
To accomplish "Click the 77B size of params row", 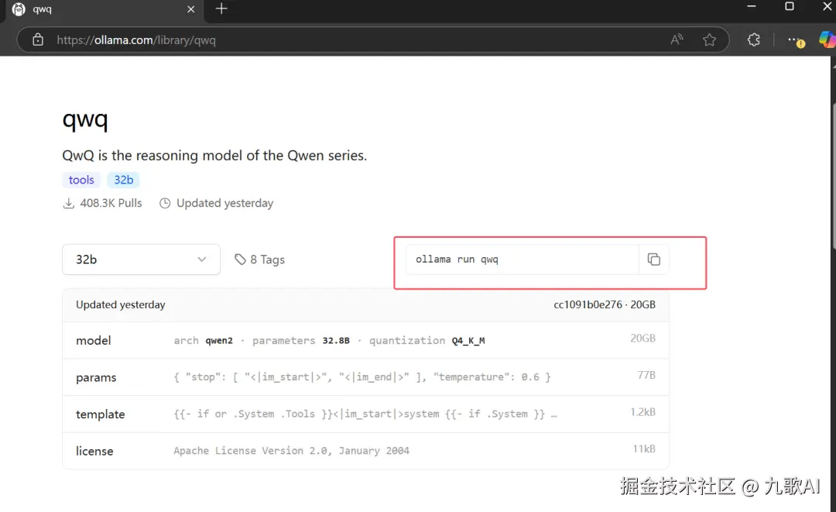I will [646, 375].
